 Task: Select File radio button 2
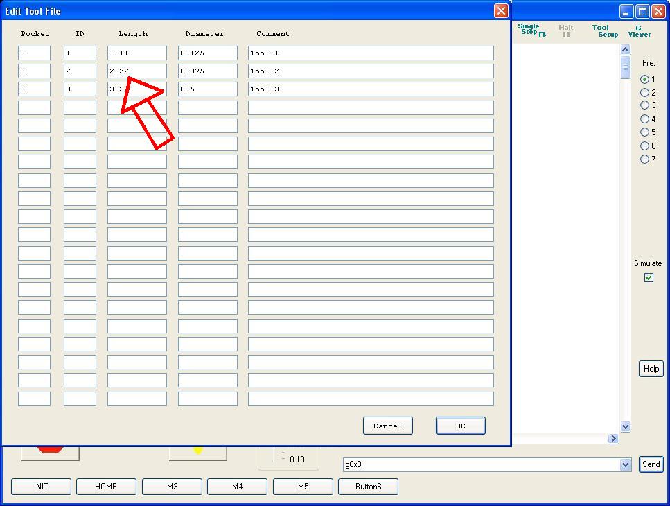pyautogui.click(x=645, y=92)
